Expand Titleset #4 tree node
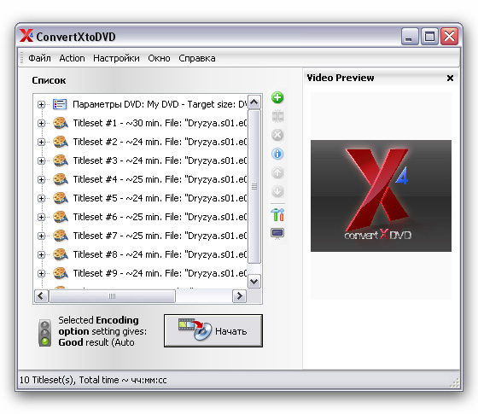478x414 pixels. pos(42,179)
